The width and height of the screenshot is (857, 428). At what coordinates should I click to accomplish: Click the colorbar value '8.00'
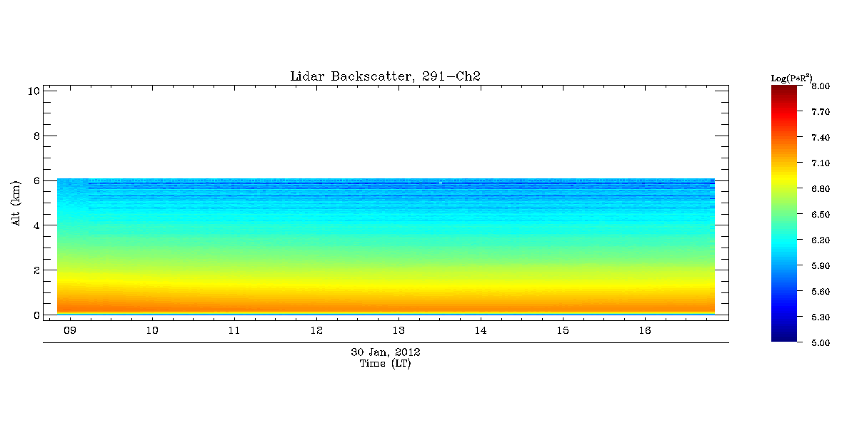point(820,86)
